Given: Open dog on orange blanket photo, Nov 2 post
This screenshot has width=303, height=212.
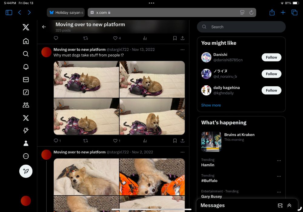Looking at the screenshot, I should (152, 177).
